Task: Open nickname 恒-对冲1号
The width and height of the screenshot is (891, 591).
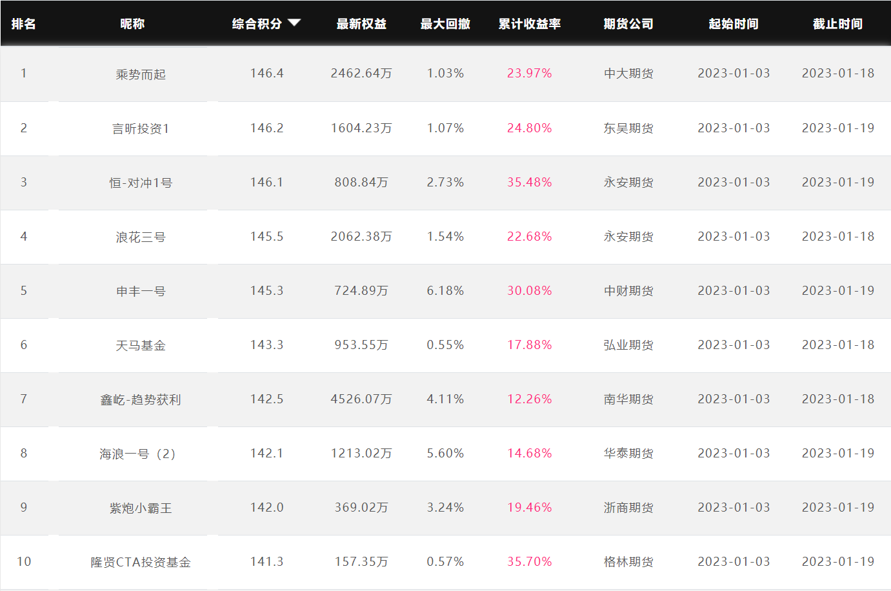Action: point(141,183)
